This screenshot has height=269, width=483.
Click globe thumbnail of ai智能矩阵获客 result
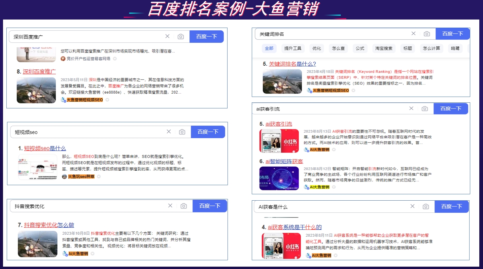(x=279, y=178)
